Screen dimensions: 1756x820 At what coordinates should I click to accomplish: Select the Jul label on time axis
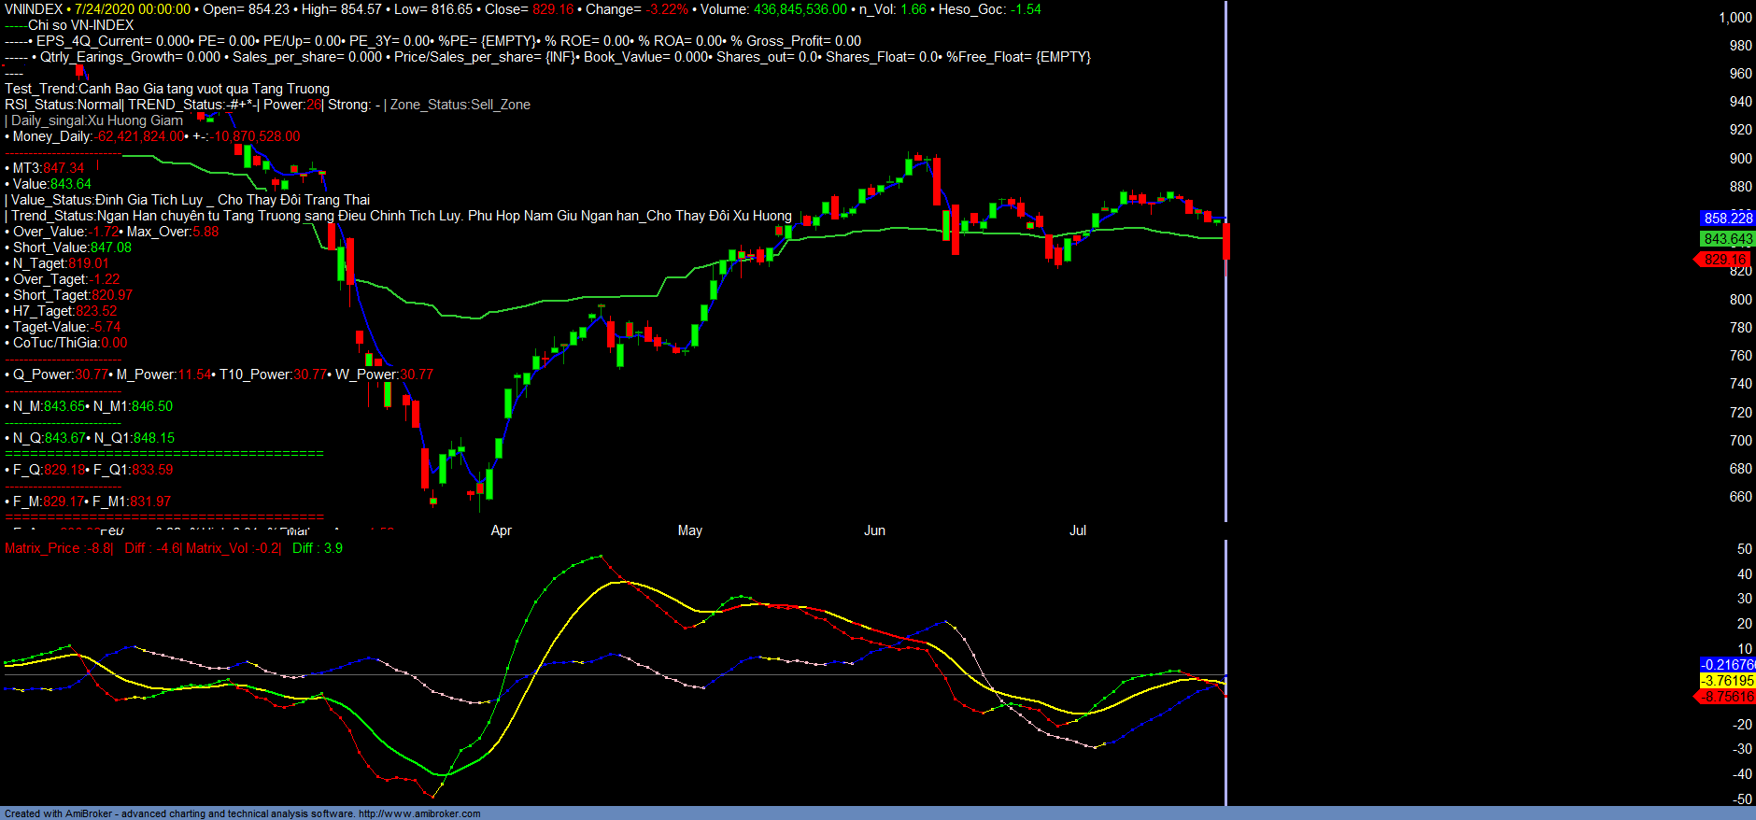pyautogui.click(x=1077, y=530)
